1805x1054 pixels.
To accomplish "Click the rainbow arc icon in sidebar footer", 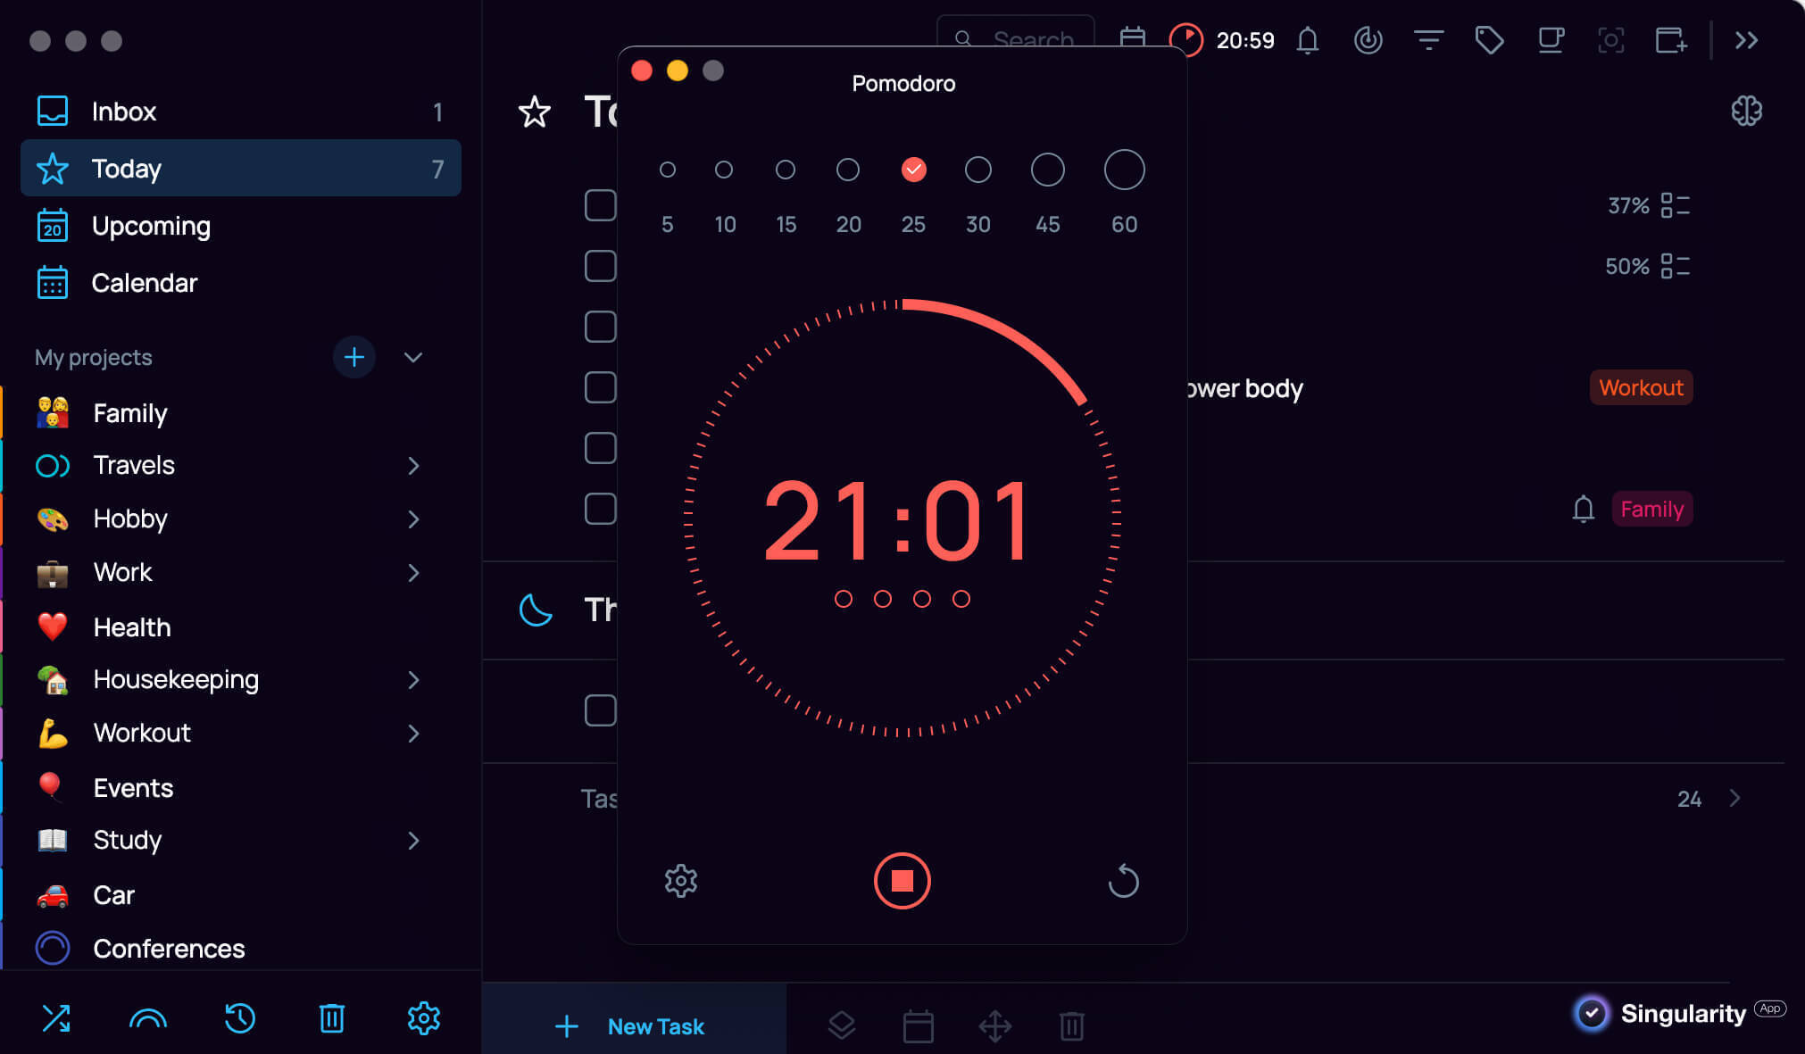I will coord(148,1018).
